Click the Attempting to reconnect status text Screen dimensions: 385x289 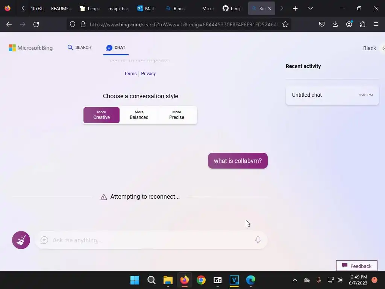145,196
